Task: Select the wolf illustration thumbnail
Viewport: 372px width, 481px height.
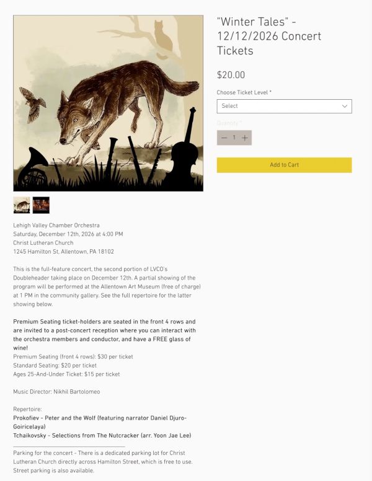Action: pos(22,205)
